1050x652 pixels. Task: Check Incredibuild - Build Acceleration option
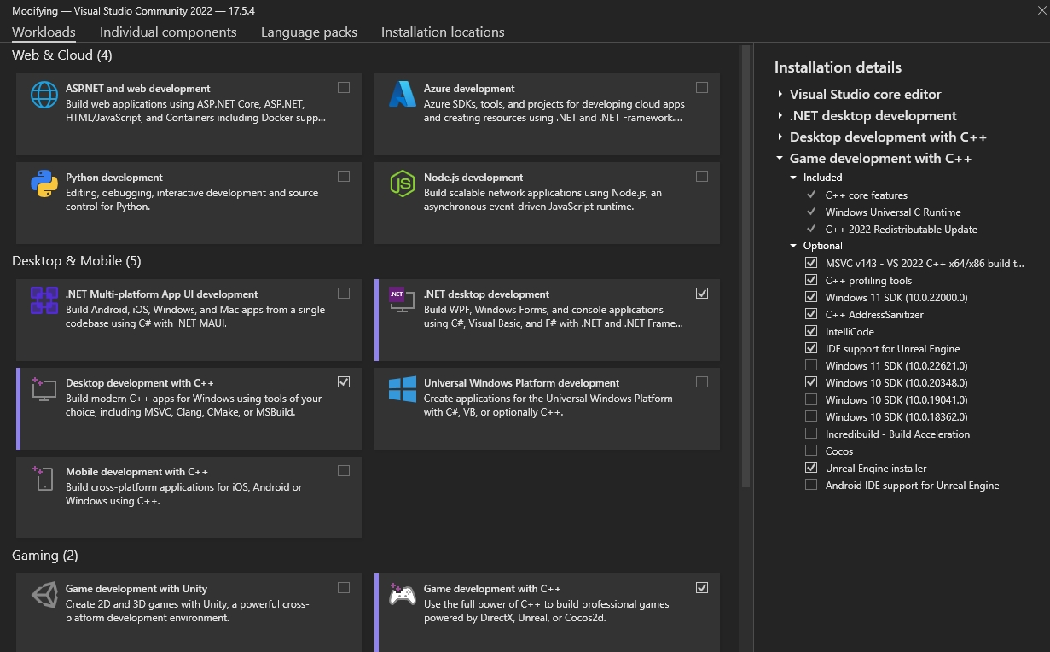click(811, 434)
